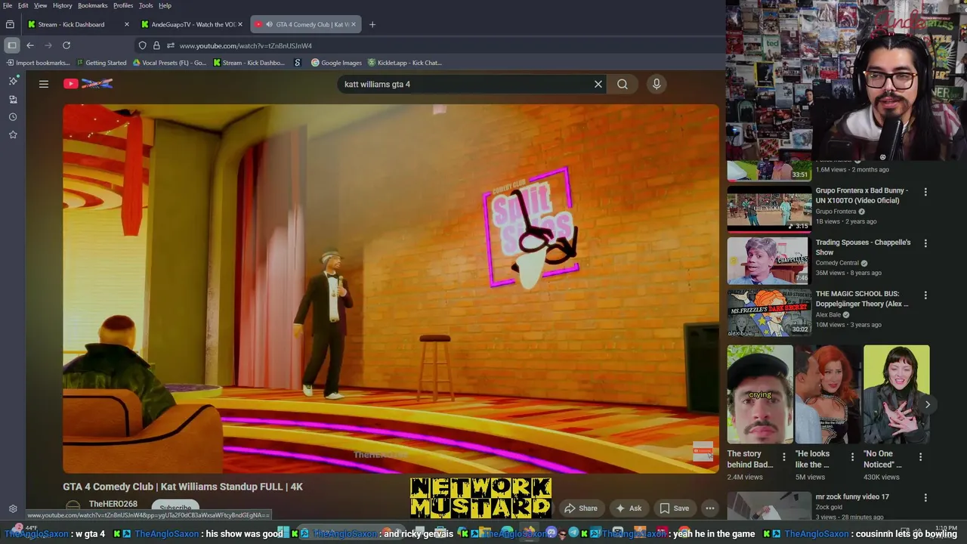Open TheHERO268 channel name link
Screen dimensions: 967x544
click(x=113, y=504)
